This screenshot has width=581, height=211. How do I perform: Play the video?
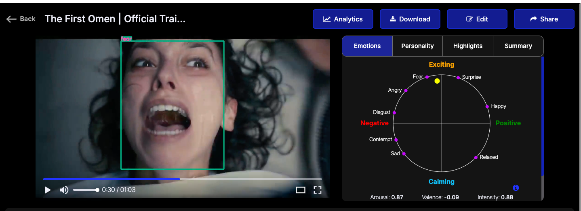pyautogui.click(x=48, y=190)
